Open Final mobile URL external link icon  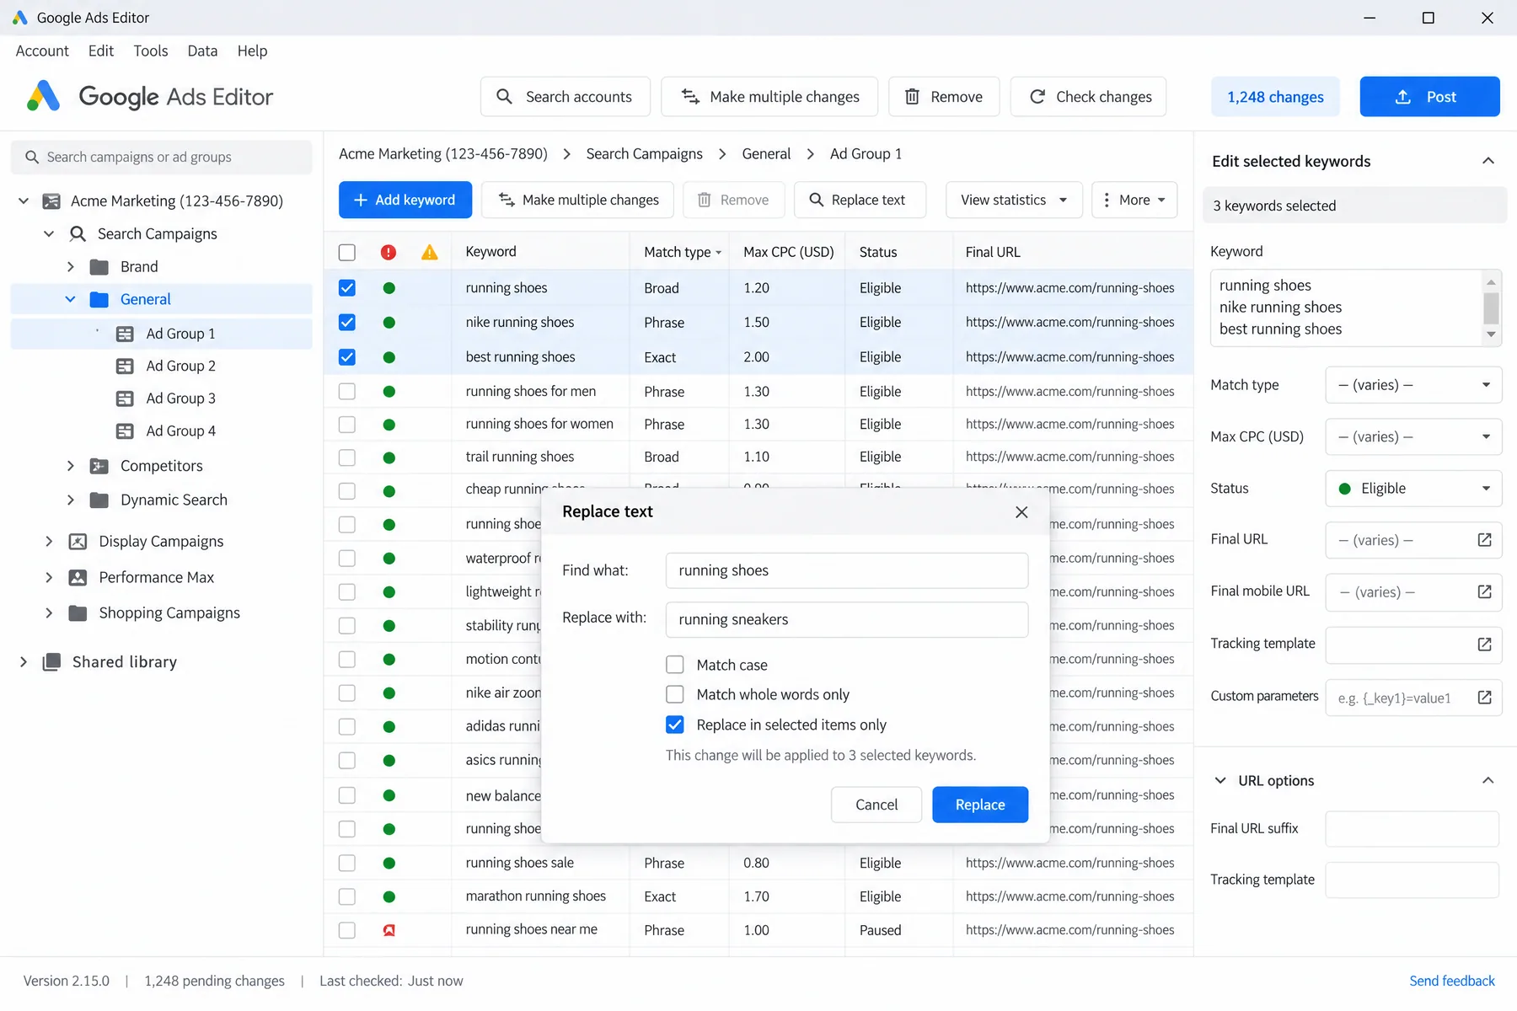pos(1484,592)
